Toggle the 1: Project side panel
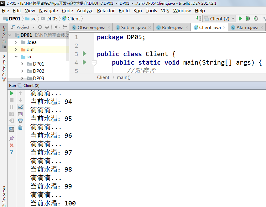 [x=4, y=37]
